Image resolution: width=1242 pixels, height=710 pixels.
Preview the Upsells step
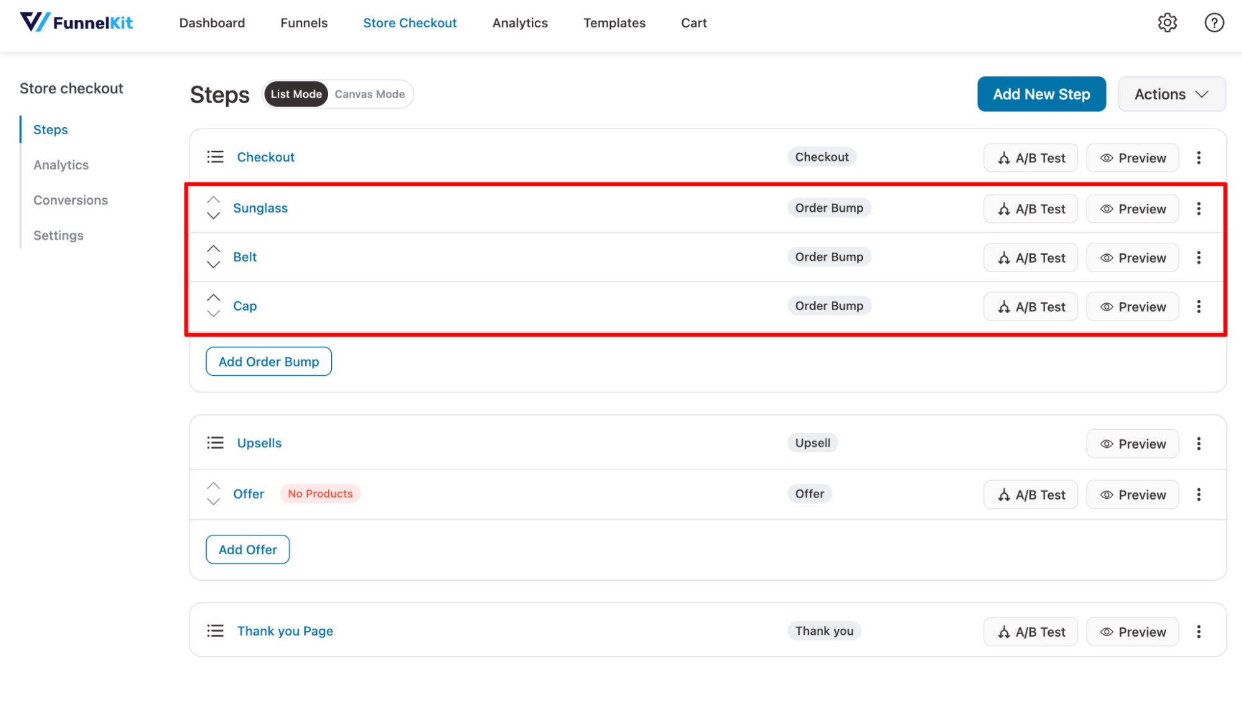click(x=1133, y=444)
